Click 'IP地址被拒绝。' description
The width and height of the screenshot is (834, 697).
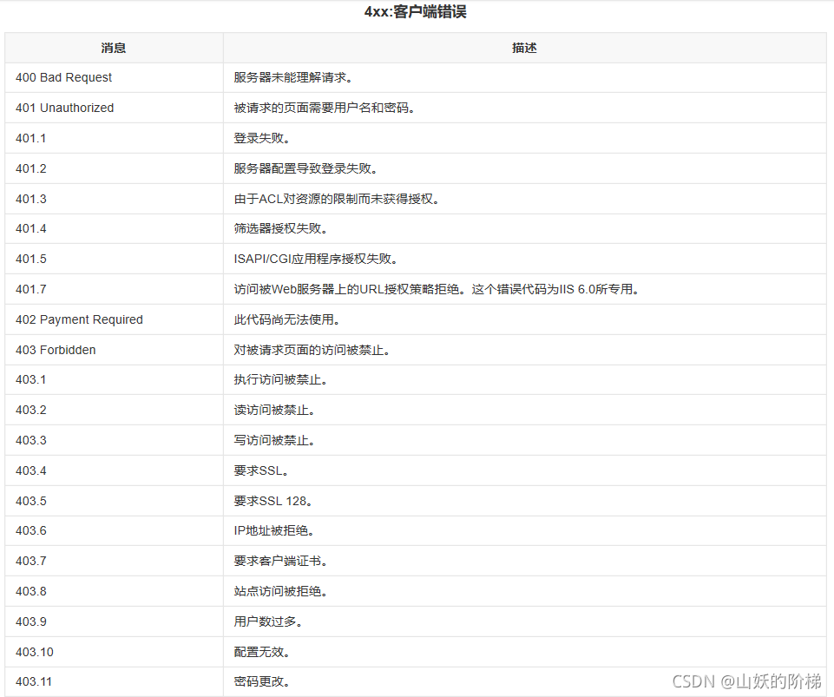(274, 531)
